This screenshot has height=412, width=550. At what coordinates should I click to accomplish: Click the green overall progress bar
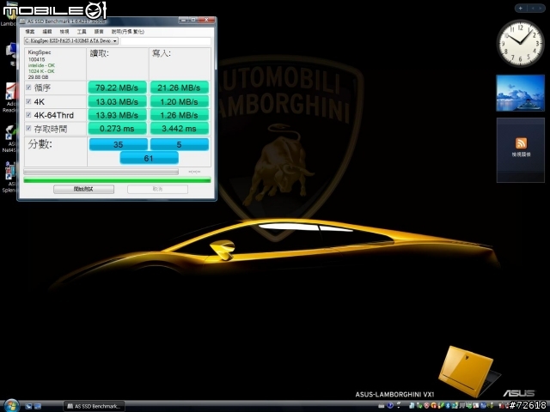(x=117, y=180)
